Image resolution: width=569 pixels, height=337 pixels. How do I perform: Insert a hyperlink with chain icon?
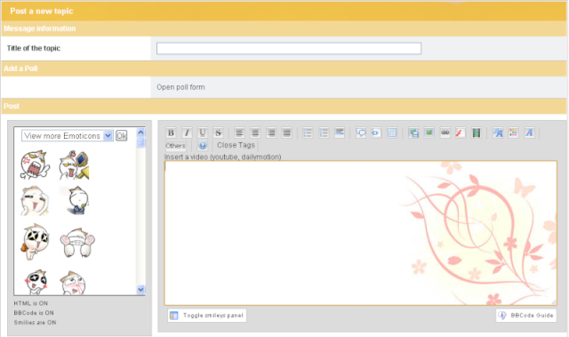[445, 132]
